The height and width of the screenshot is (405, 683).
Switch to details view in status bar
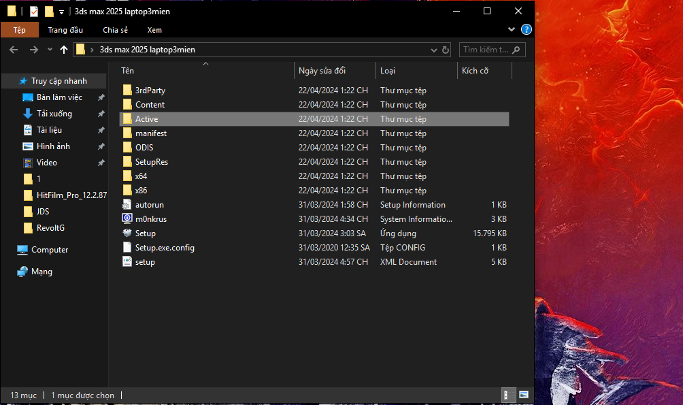click(x=507, y=394)
